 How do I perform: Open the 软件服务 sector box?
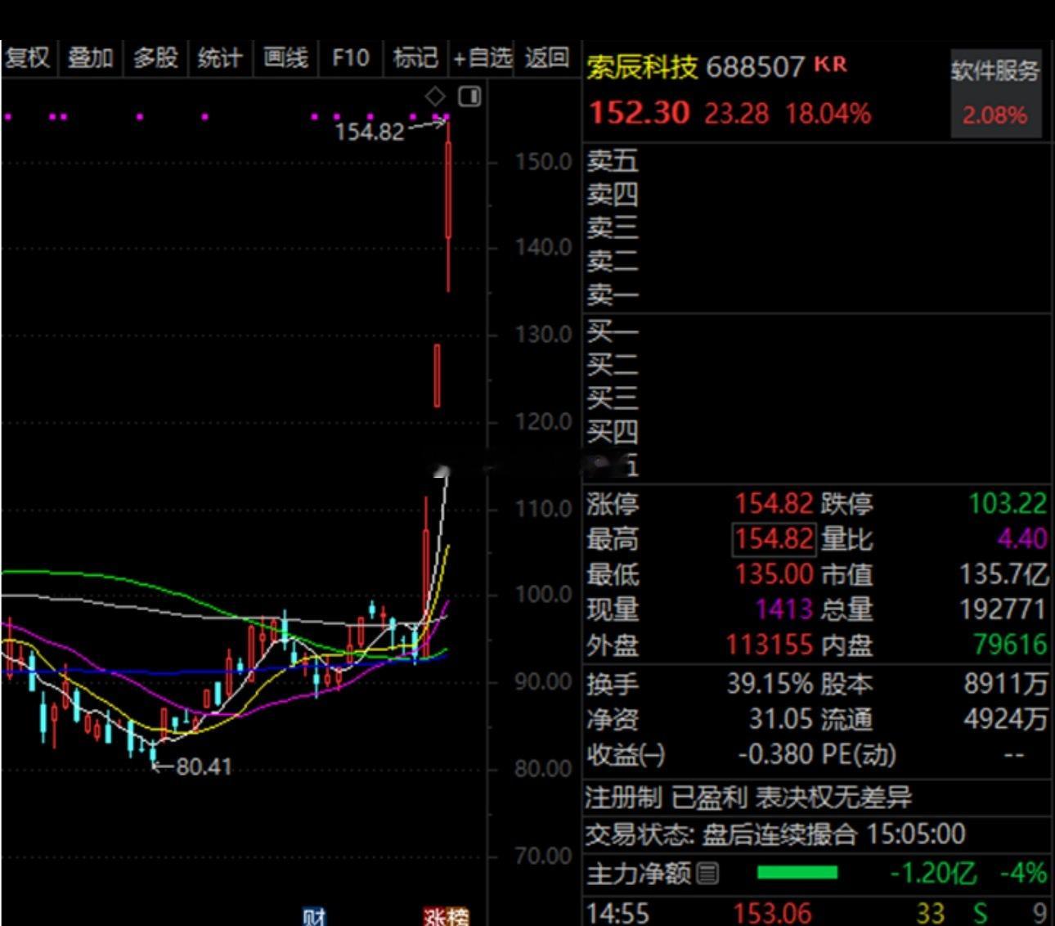point(995,92)
